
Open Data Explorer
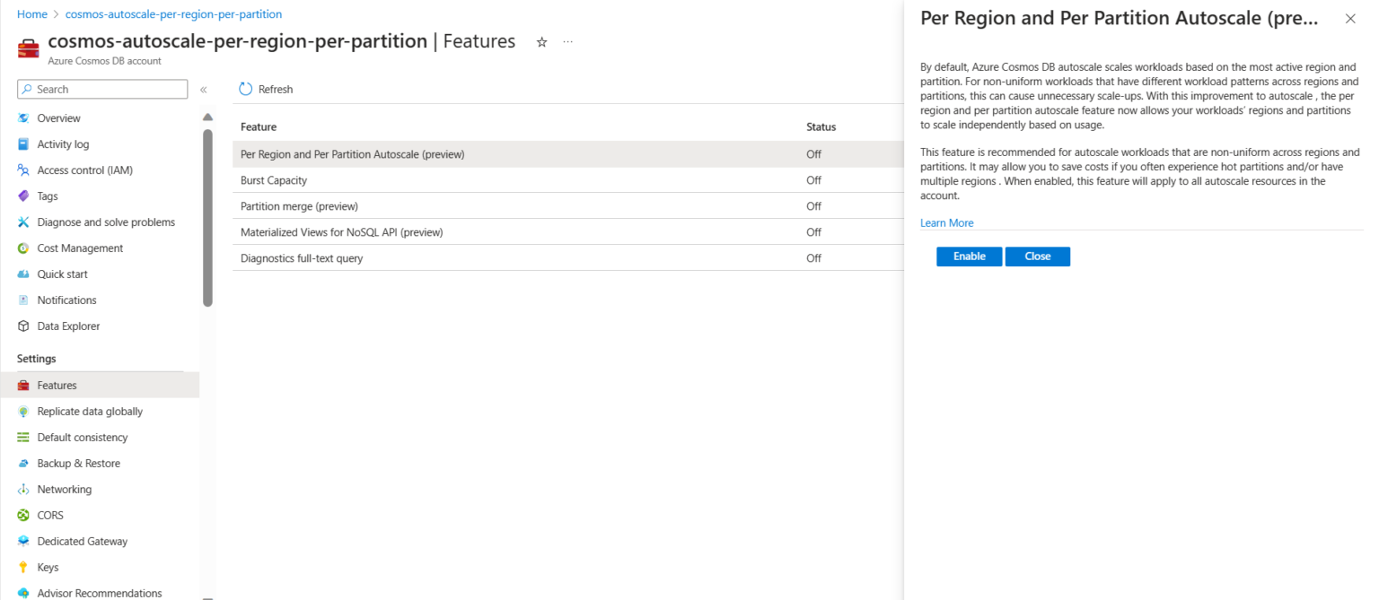click(68, 326)
